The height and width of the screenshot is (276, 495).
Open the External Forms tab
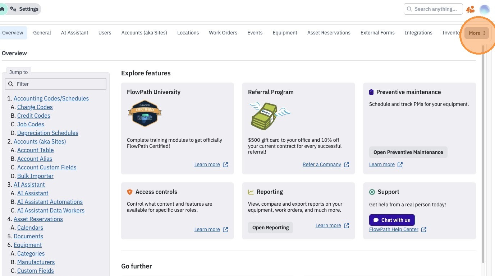[377, 33]
